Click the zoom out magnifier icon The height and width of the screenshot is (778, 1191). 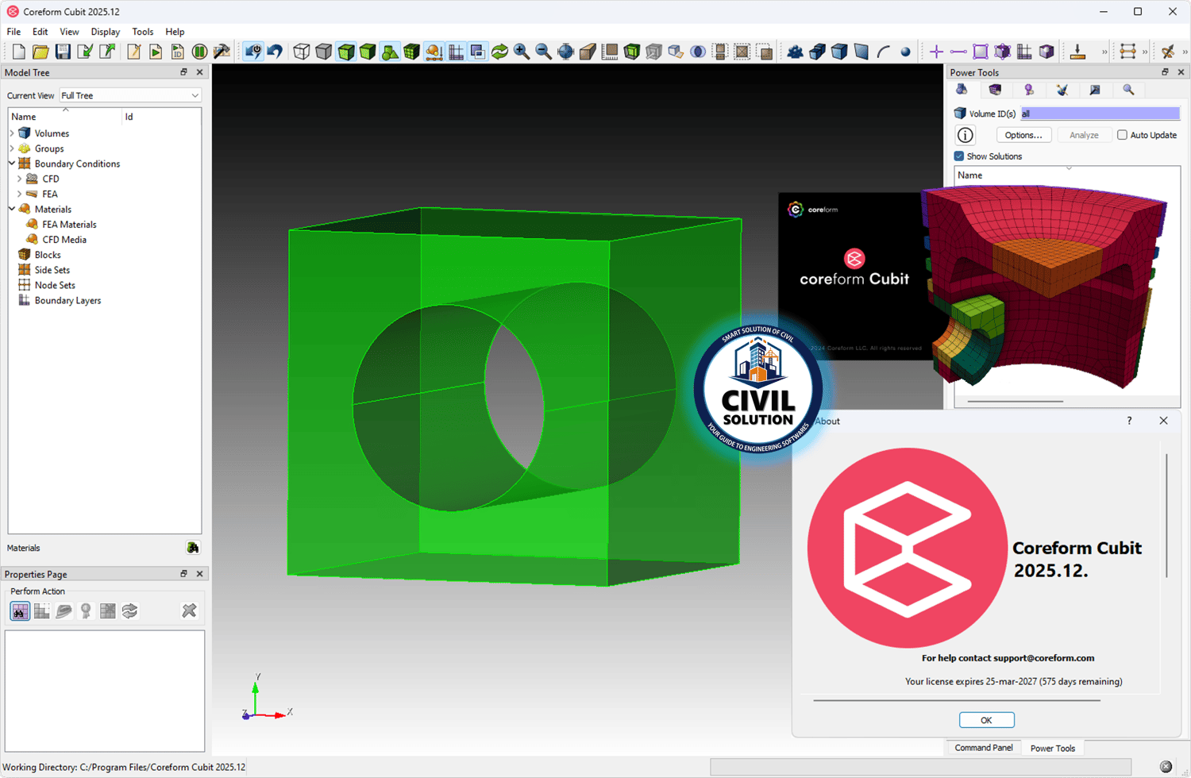click(544, 52)
